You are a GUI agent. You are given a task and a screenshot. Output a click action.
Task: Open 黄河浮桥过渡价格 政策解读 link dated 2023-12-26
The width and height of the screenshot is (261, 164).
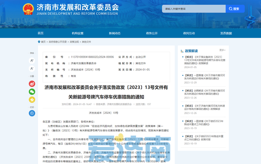pyautogui.click(x=205, y=107)
